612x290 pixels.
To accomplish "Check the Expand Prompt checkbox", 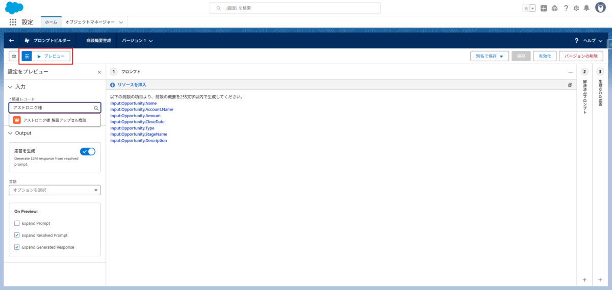I will point(17,223).
